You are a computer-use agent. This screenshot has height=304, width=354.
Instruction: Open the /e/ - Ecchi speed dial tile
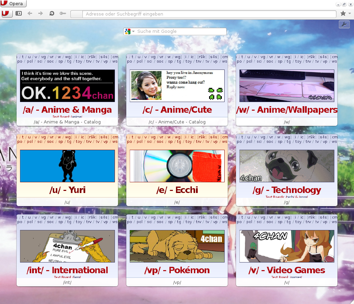(177, 170)
